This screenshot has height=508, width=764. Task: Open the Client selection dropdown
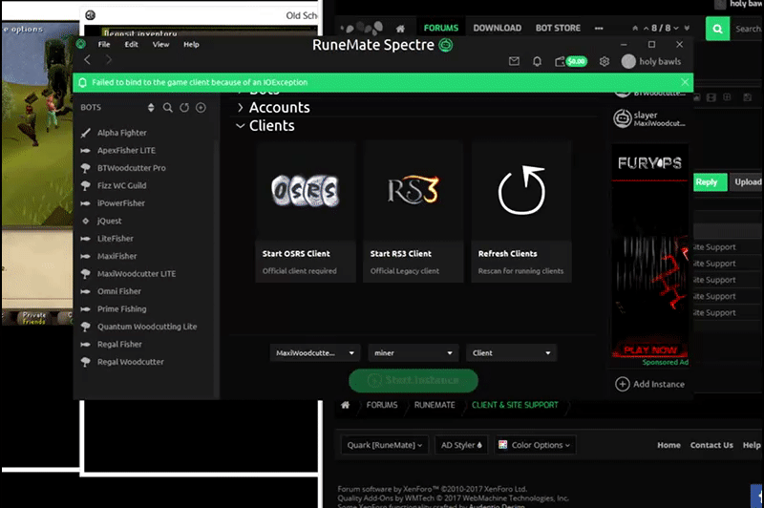[511, 352]
